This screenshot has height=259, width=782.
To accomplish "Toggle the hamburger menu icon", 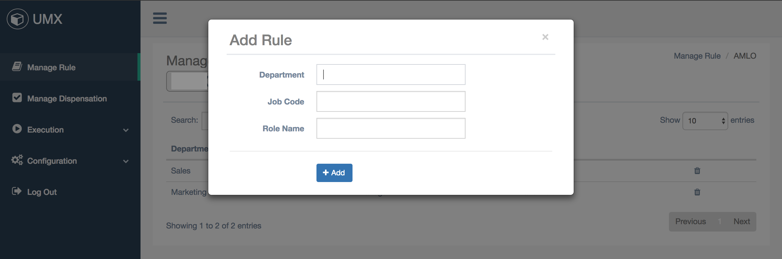I will pos(160,18).
